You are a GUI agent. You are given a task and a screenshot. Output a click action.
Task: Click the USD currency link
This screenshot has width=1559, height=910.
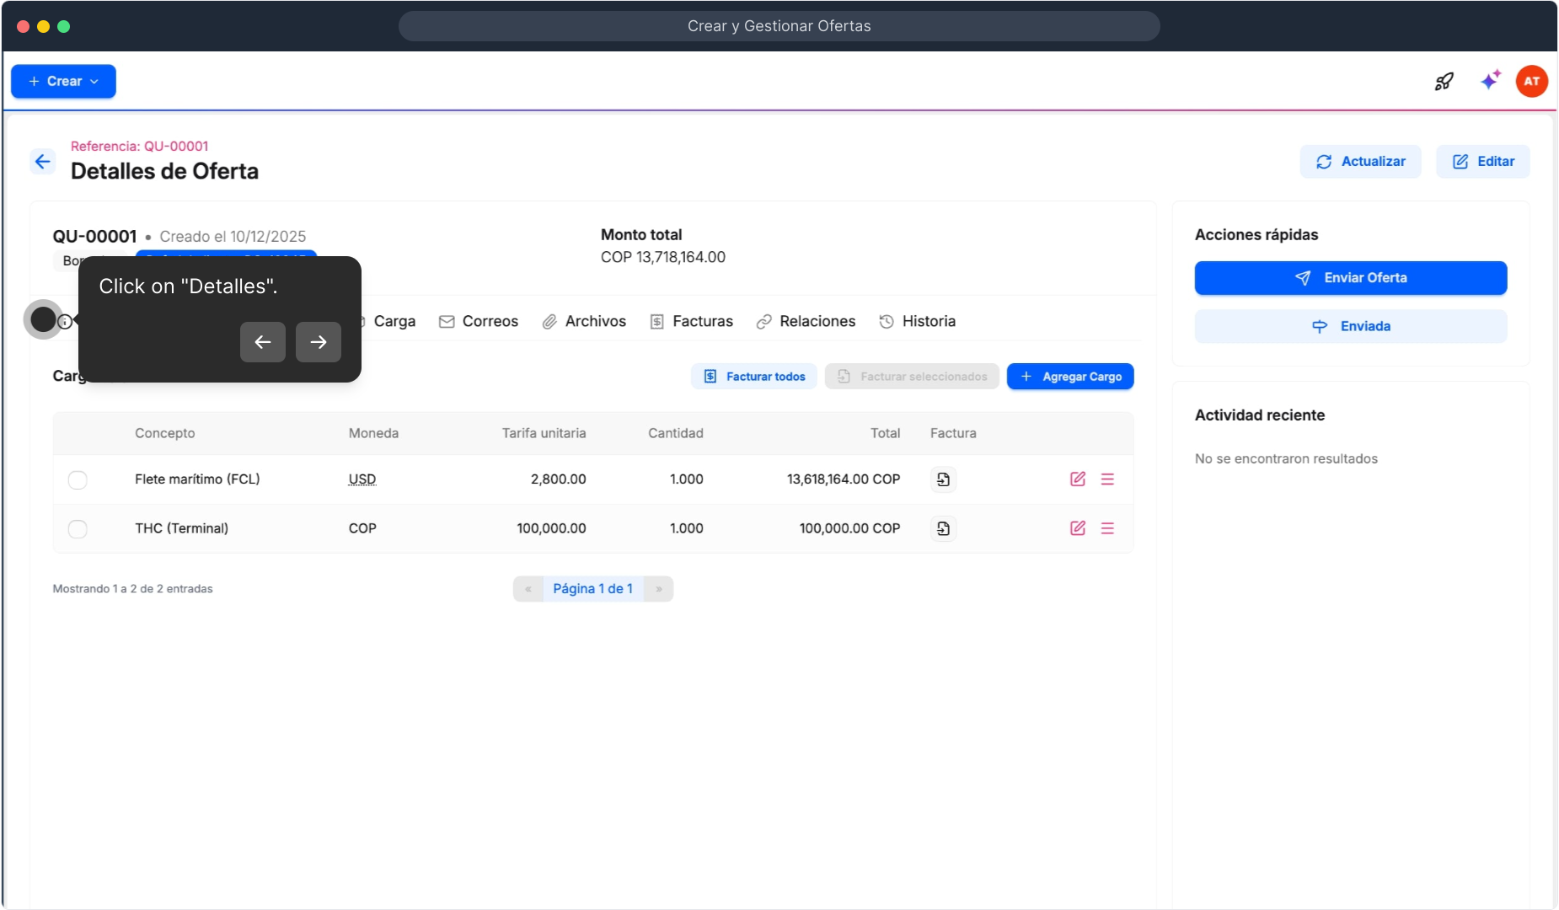click(x=362, y=479)
